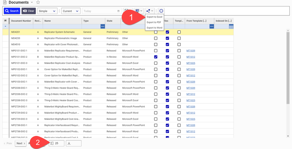Open the ellipsis filter button under Type
The height and width of the screenshot is (149, 292).
(x=103, y=27)
